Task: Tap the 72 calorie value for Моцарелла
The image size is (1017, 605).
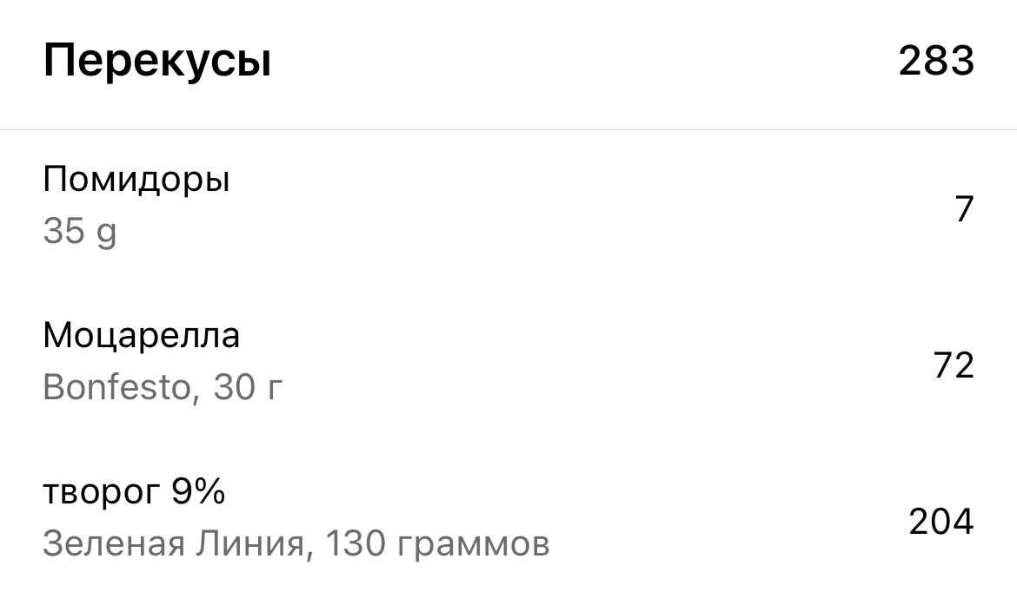Action: 954,365
